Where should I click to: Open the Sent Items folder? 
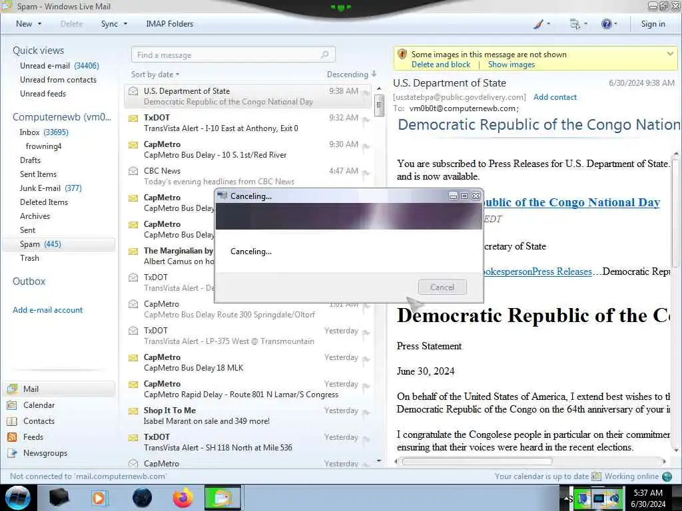coord(38,174)
